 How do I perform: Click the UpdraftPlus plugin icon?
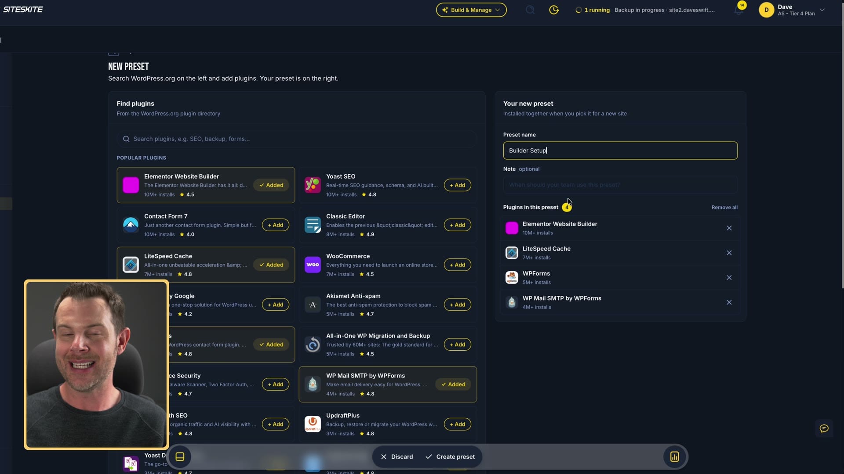pyautogui.click(x=313, y=424)
